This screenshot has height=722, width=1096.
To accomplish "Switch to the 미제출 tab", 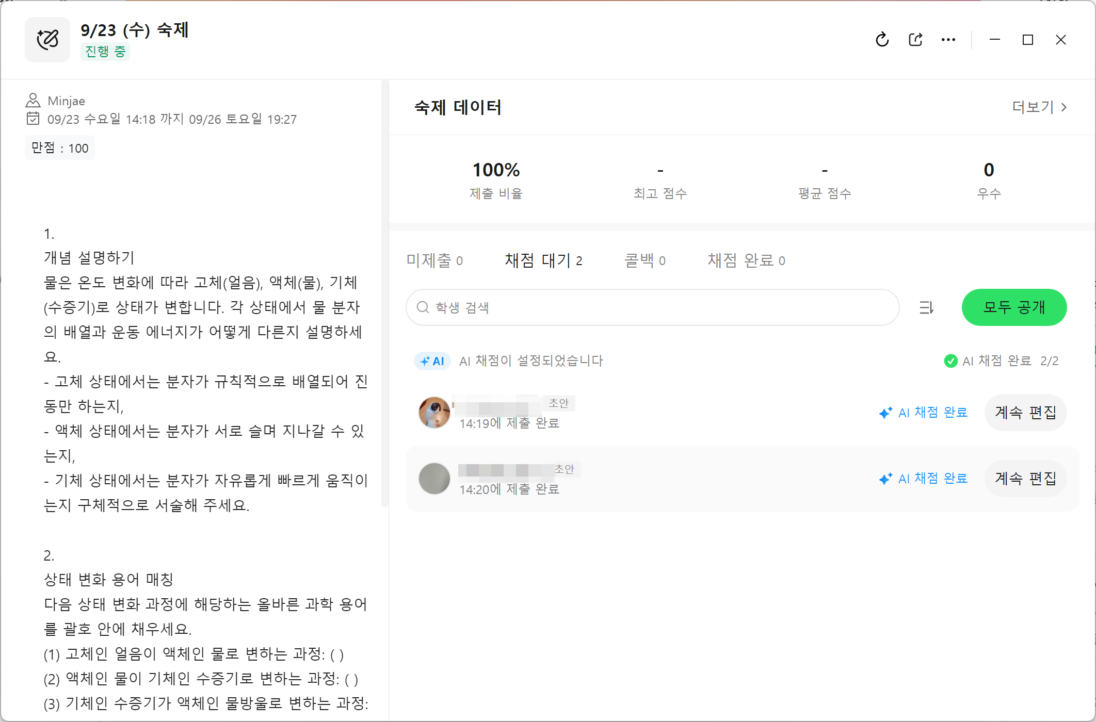I will (434, 260).
